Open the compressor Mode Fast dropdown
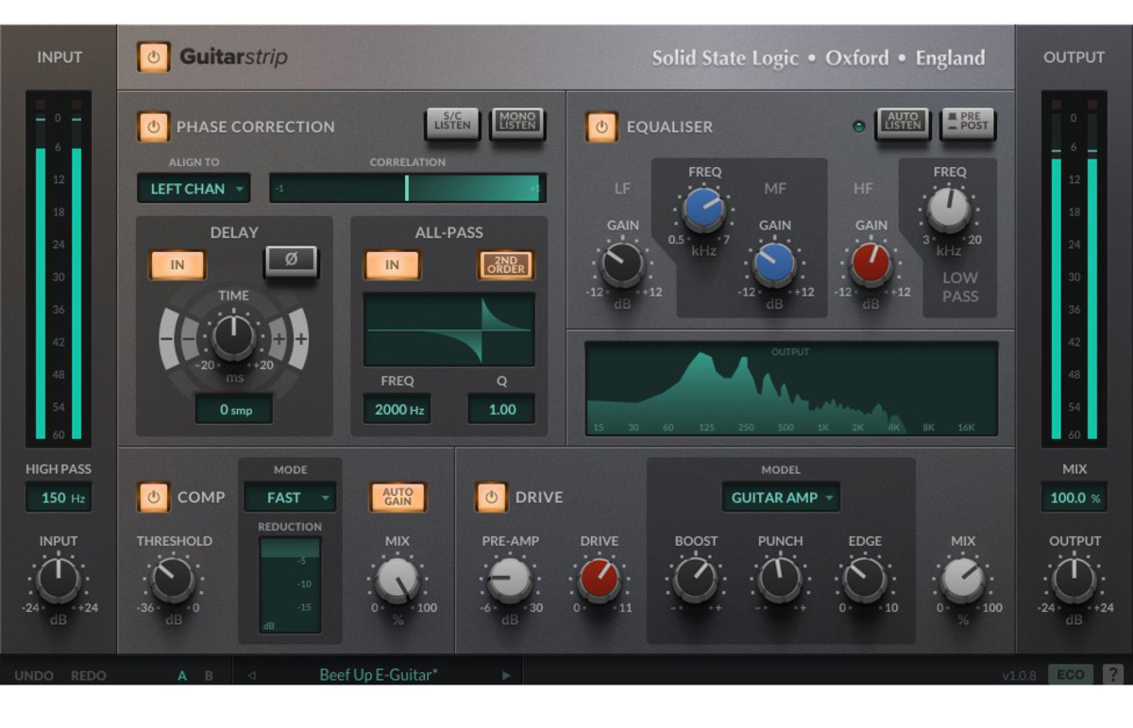This screenshot has width=1133, height=728. pyautogui.click(x=290, y=497)
